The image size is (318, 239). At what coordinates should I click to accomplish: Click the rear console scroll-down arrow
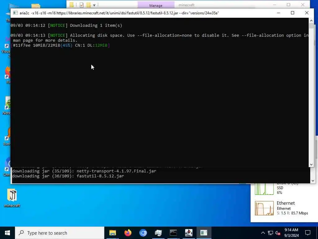click(x=312, y=180)
